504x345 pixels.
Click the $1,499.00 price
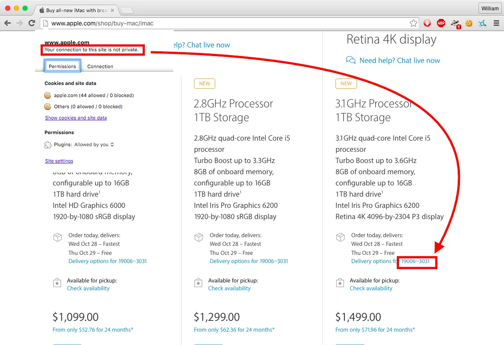(x=358, y=317)
